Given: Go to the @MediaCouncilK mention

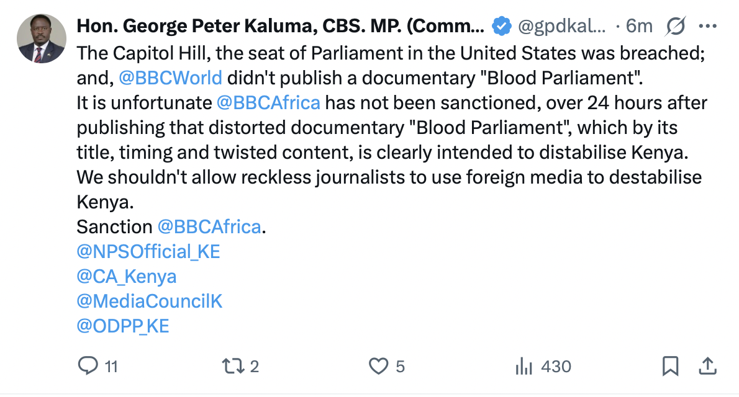Looking at the screenshot, I should point(149,301).
